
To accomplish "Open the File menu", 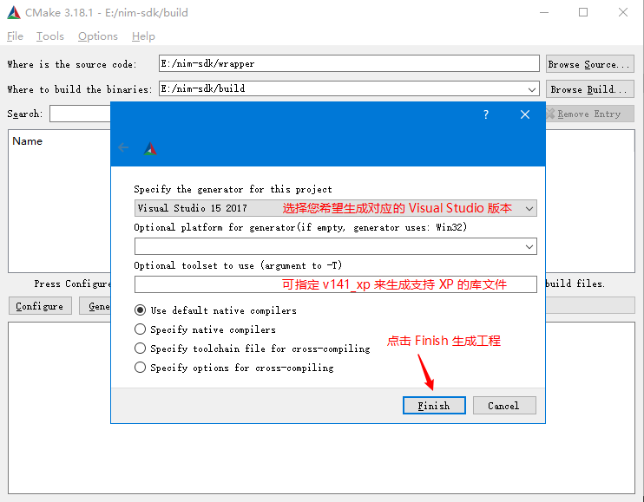I will click(16, 36).
